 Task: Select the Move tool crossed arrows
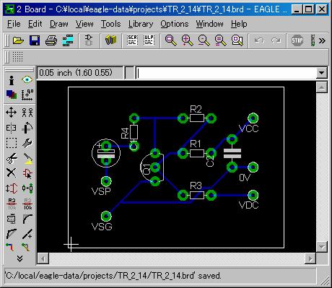click(12, 113)
